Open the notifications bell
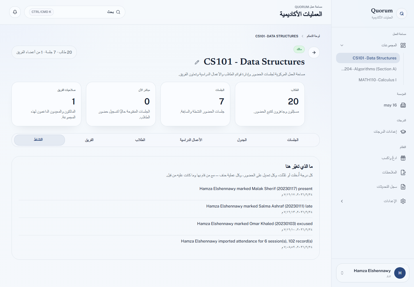Image resolution: width=414 pixels, height=287 pixels. pyautogui.click(x=15, y=12)
